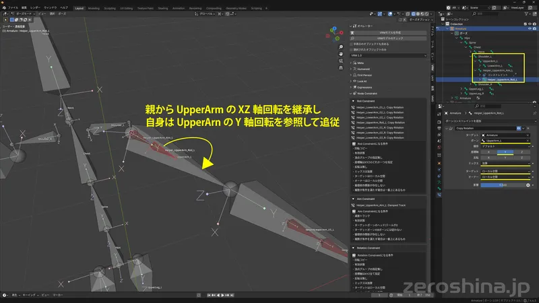
Task: Expand the Meta section in VRM panel
Action: point(351,63)
